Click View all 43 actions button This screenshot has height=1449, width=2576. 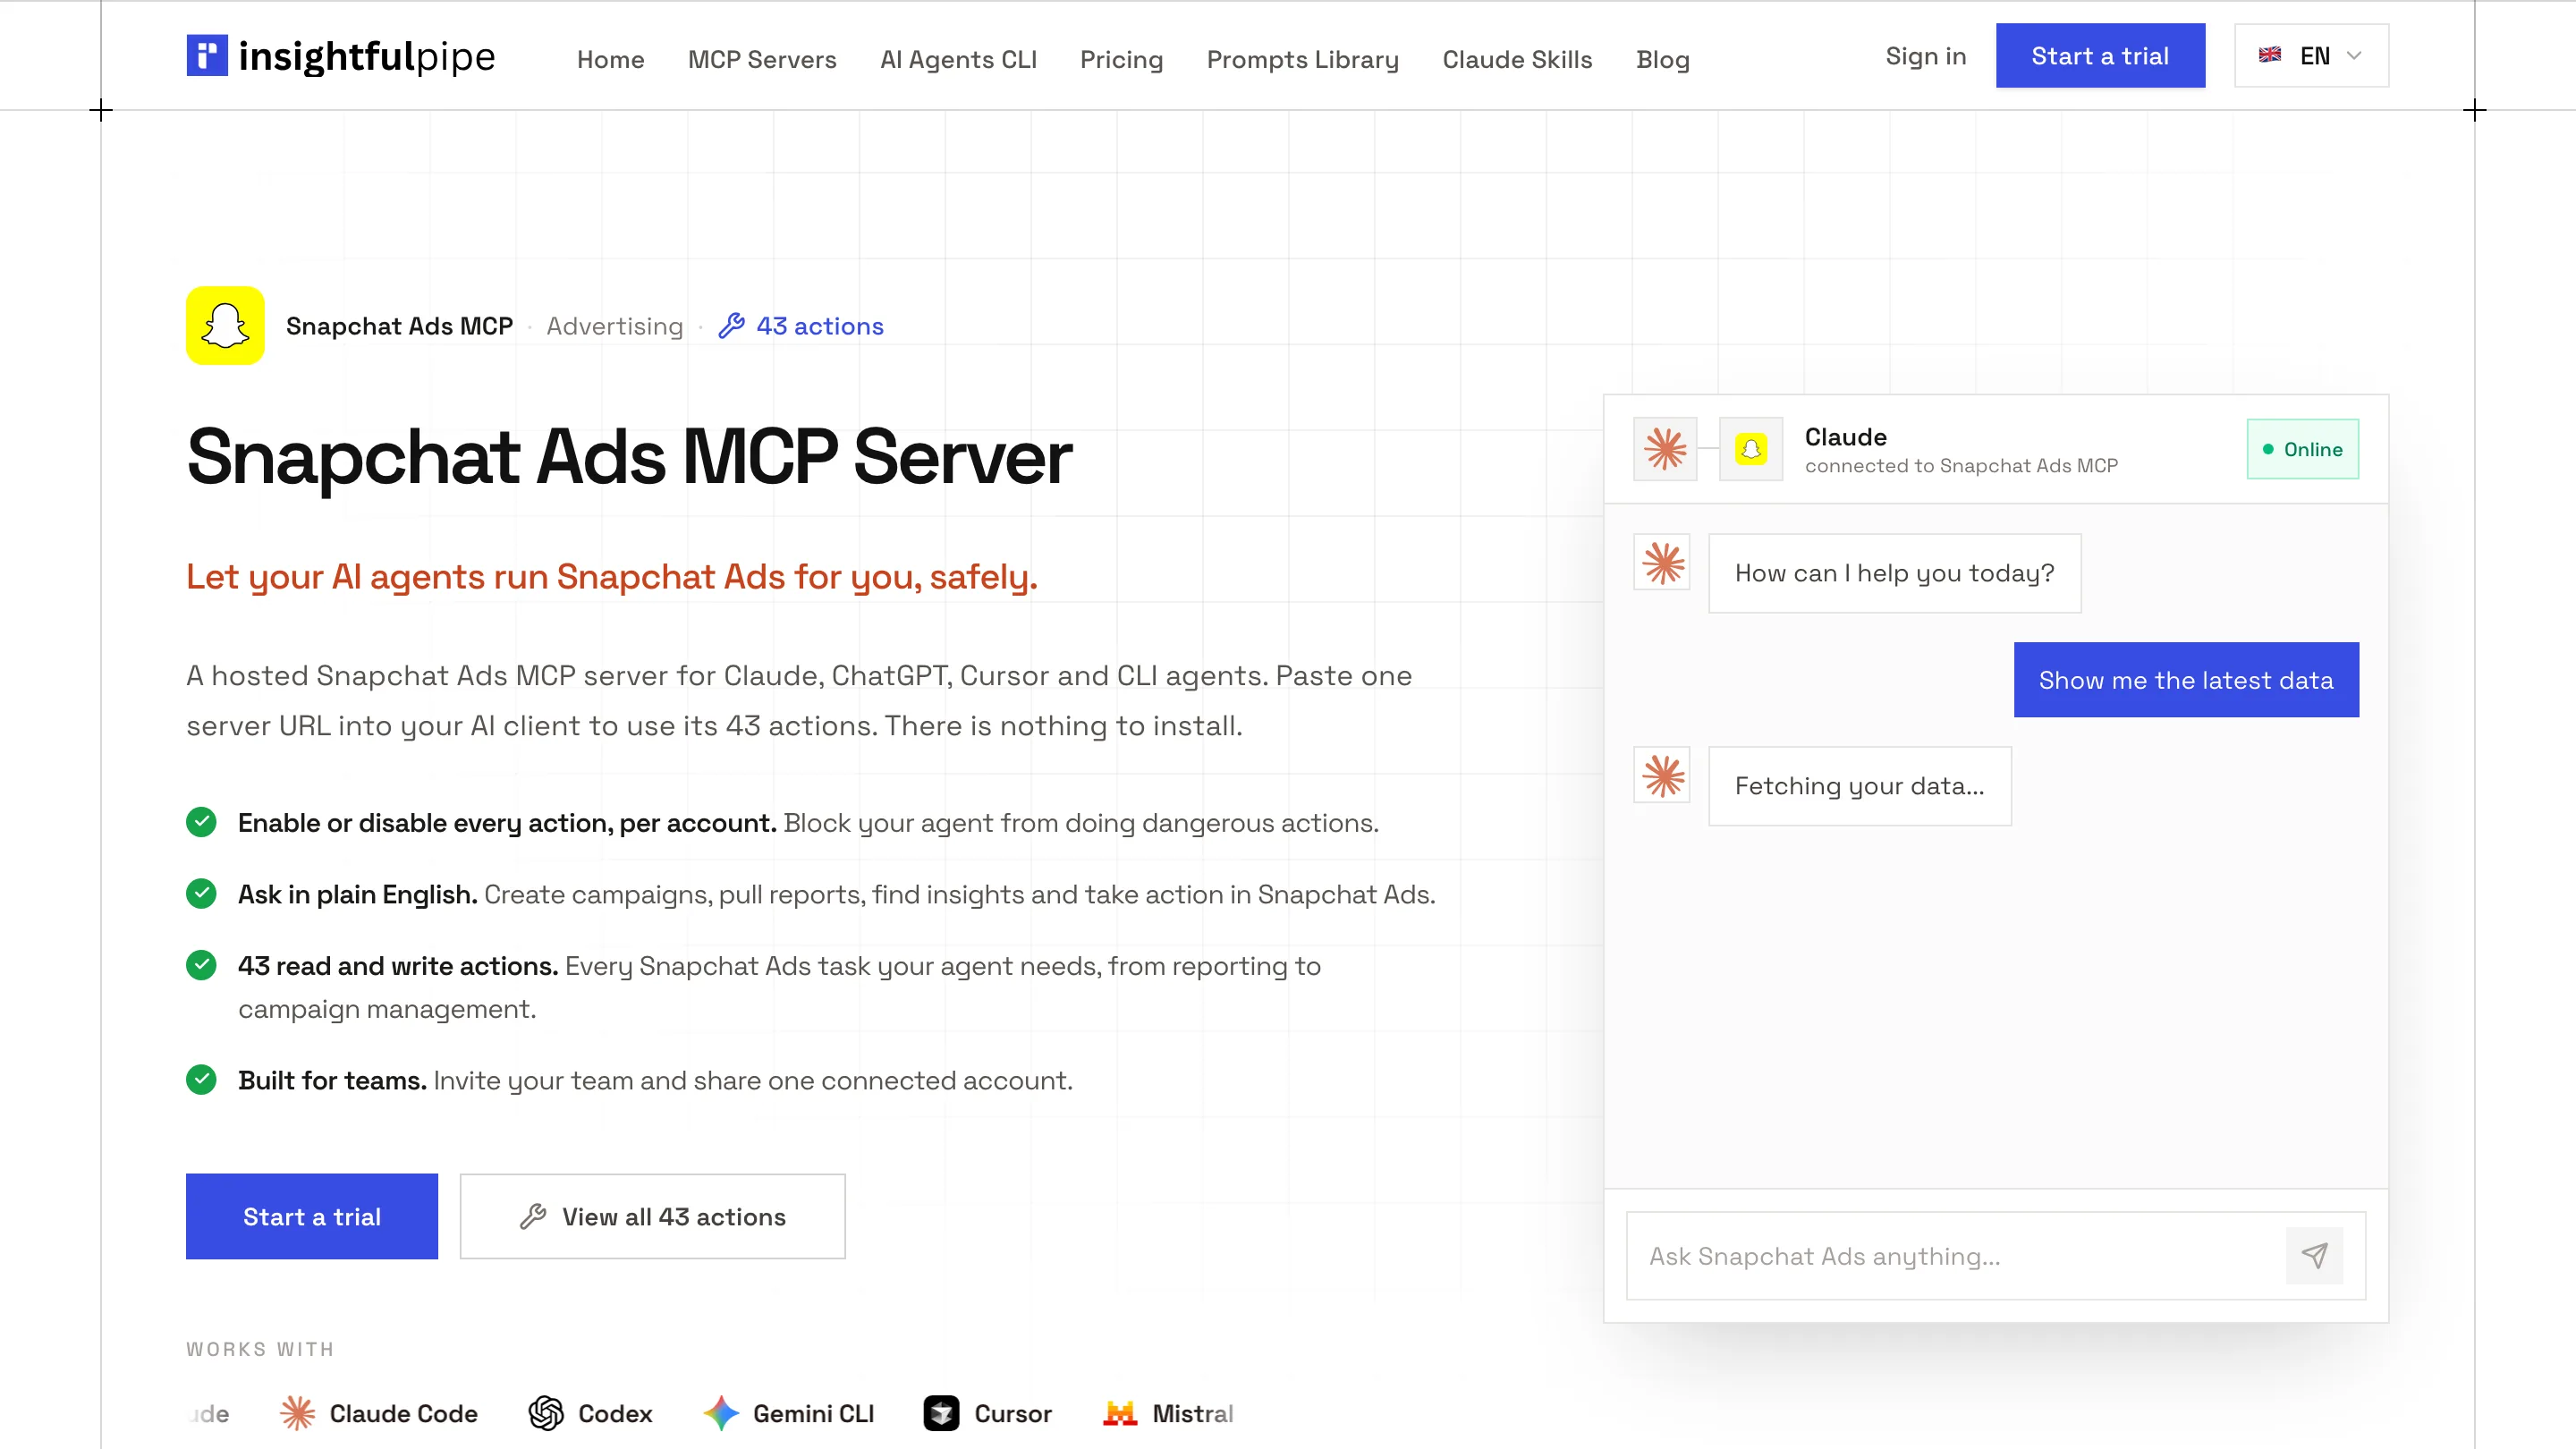(653, 1216)
